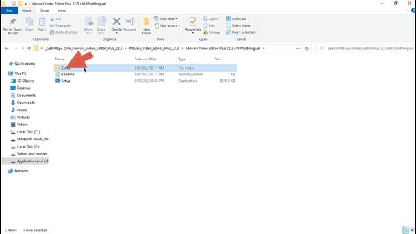Open the New item dropdown
This screenshot has width=416, height=234.
coord(166,19)
